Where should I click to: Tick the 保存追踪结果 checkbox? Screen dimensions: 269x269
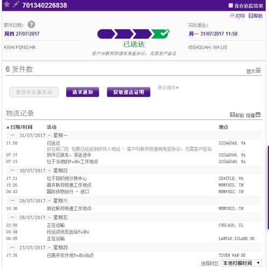[231, 5]
